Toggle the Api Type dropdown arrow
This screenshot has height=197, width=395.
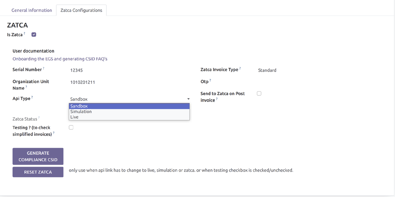pos(188,99)
